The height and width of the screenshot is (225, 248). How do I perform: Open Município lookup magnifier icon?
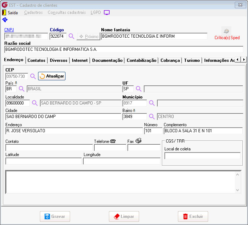pos(152,103)
